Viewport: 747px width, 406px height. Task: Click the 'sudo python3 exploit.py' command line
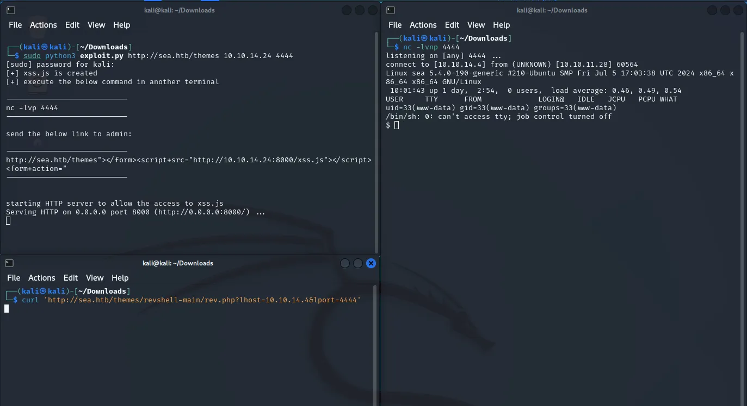pos(158,56)
